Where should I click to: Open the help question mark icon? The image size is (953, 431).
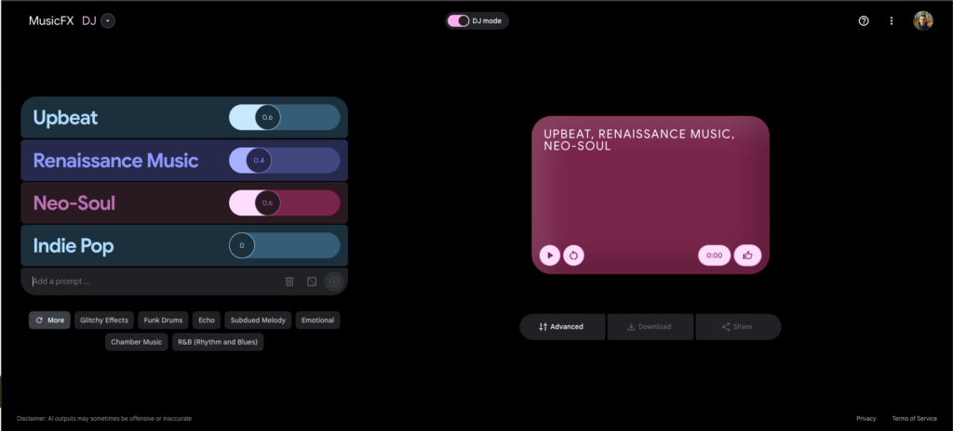[x=863, y=21]
